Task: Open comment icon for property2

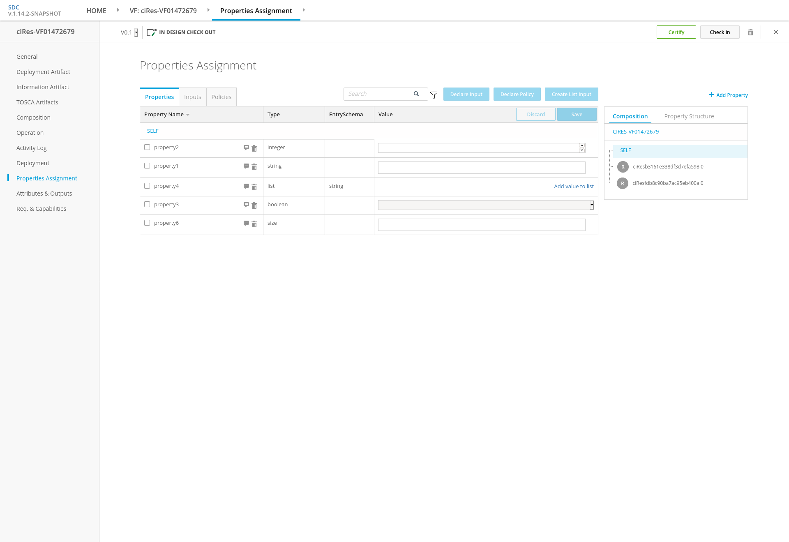Action: point(246,148)
